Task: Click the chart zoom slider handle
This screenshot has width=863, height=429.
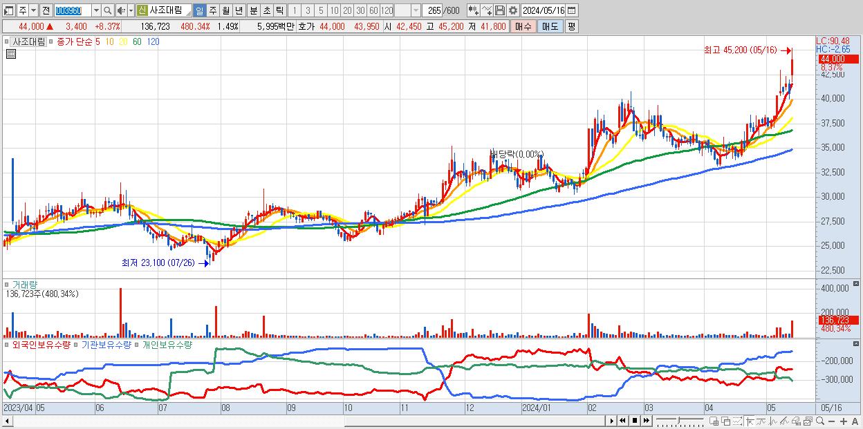Action: [x=679, y=420]
